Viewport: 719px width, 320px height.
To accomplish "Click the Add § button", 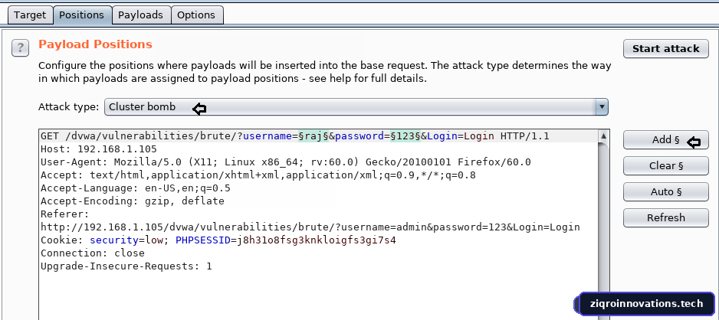I will click(666, 140).
